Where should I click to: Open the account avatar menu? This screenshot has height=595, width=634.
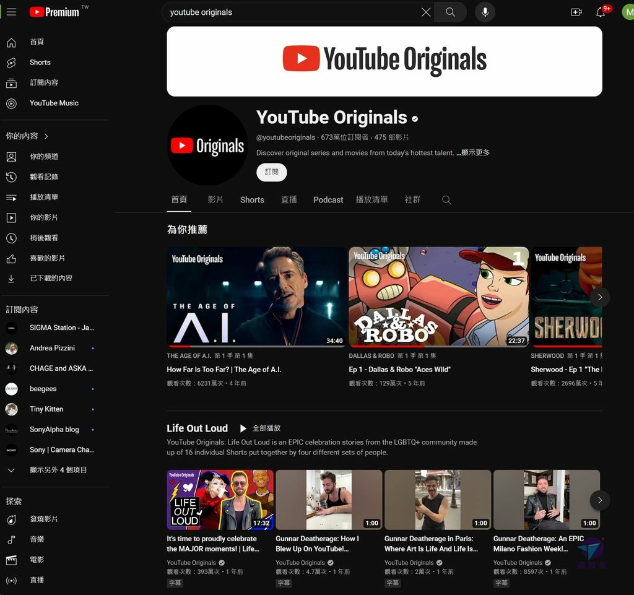point(628,12)
